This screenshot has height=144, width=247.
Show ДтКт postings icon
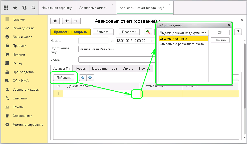(x=149, y=32)
